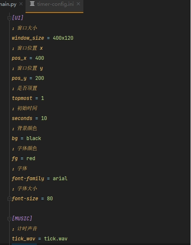Image resolution: width=191 pixels, height=245 pixels.
Task: Close the timer-config.ini tab
Action: point(78,4)
